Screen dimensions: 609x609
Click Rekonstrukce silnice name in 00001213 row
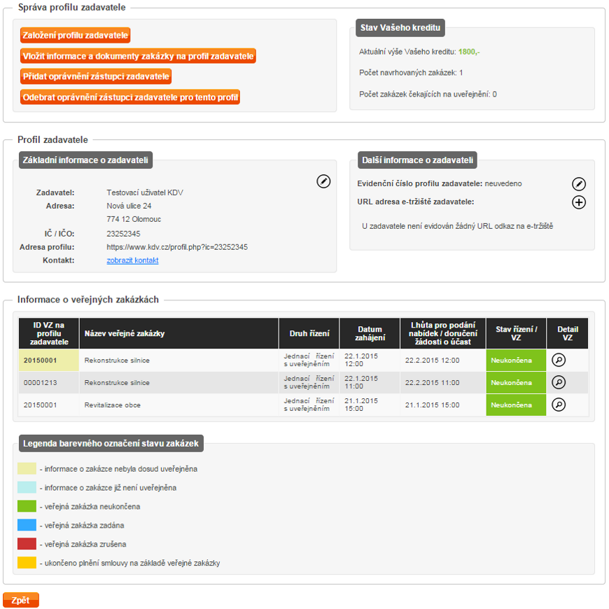[x=117, y=383]
